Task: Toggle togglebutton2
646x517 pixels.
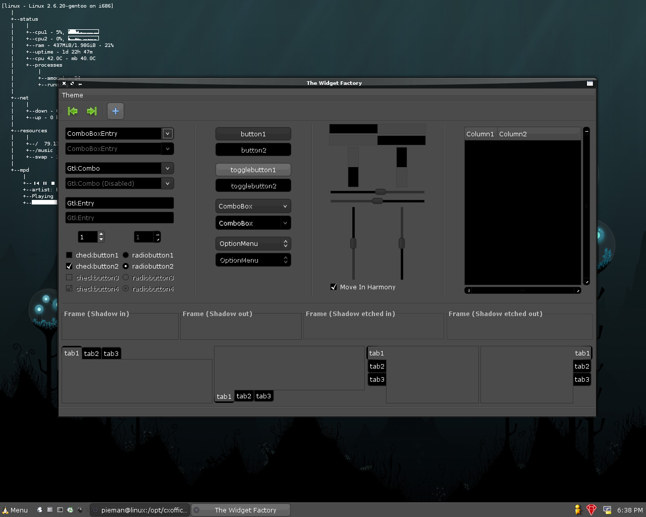Action: [253, 186]
